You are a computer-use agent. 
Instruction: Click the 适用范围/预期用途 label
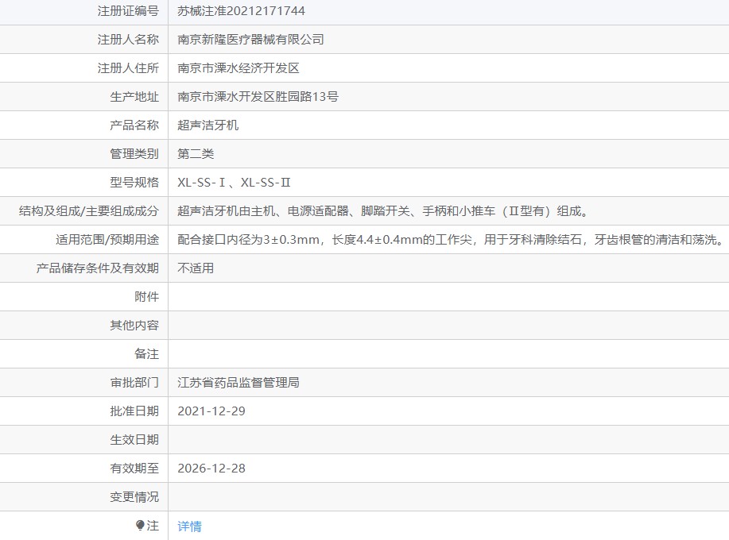click(x=107, y=240)
